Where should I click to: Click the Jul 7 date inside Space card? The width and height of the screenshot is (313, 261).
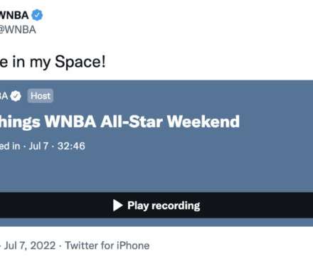38,146
